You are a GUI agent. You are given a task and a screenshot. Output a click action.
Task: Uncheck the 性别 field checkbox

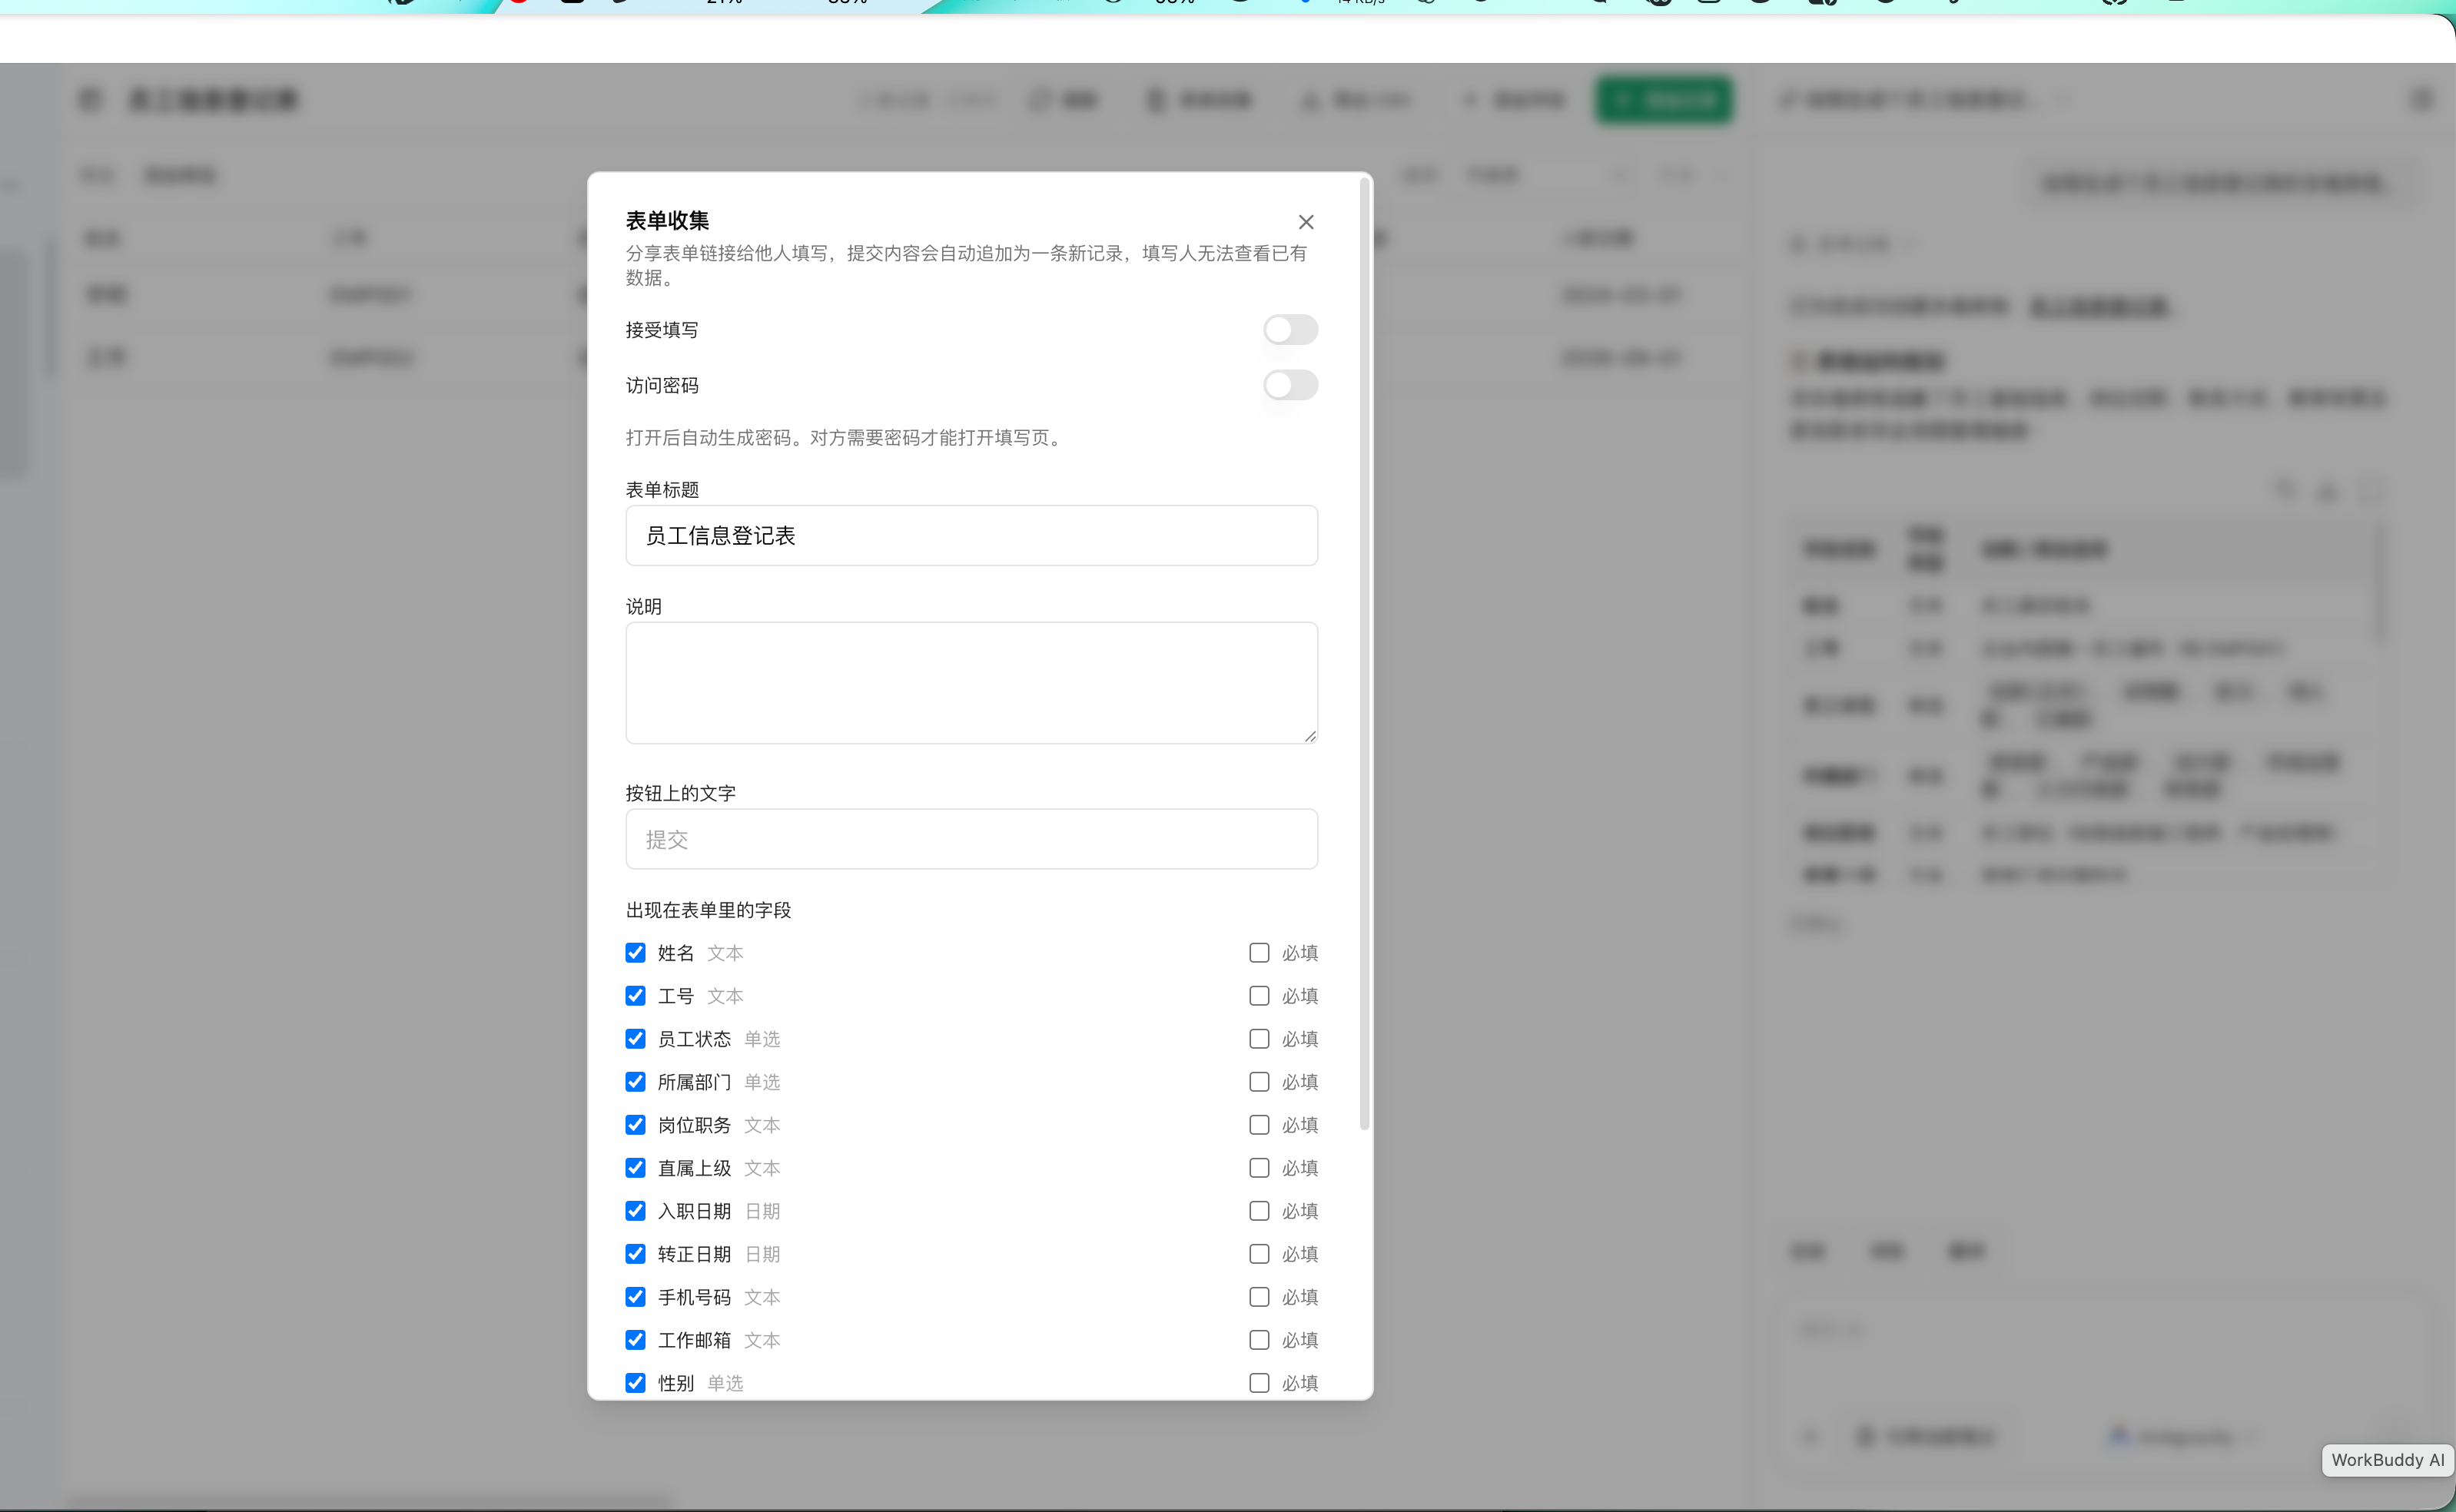pyautogui.click(x=635, y=1383)
